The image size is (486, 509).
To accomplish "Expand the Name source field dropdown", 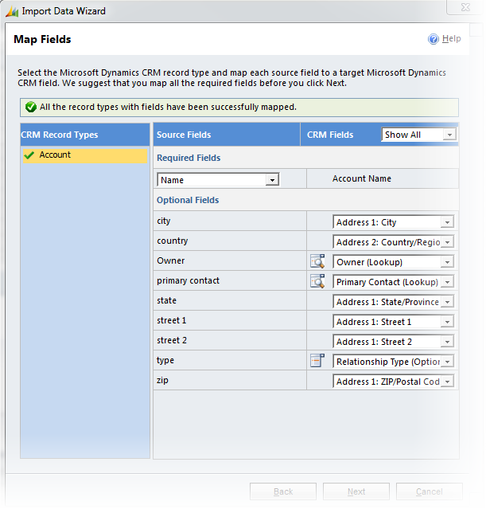I will point(218,180).
